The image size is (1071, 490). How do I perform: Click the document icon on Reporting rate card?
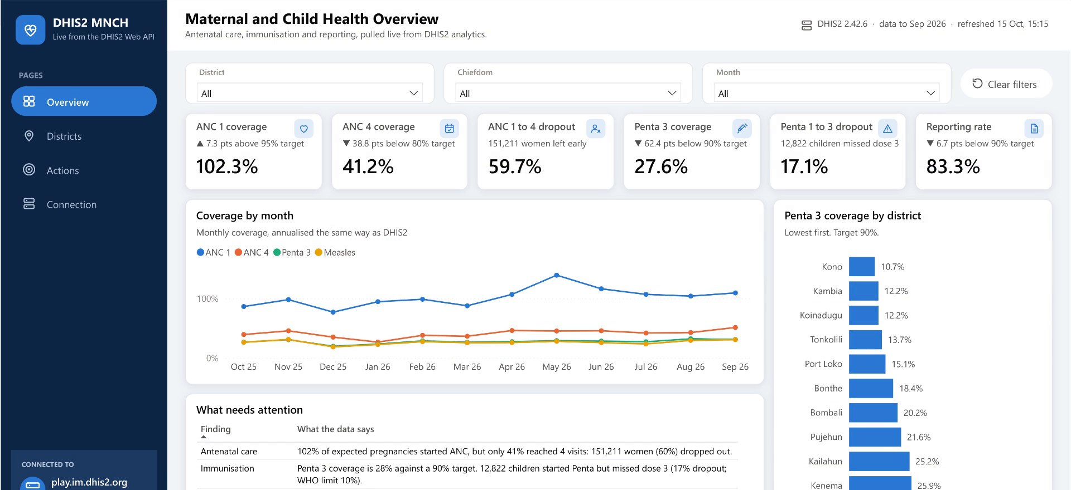tap(1034, 129)
